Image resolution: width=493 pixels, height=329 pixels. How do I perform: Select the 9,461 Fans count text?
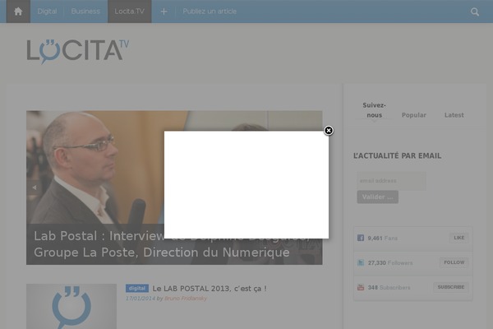383,238
